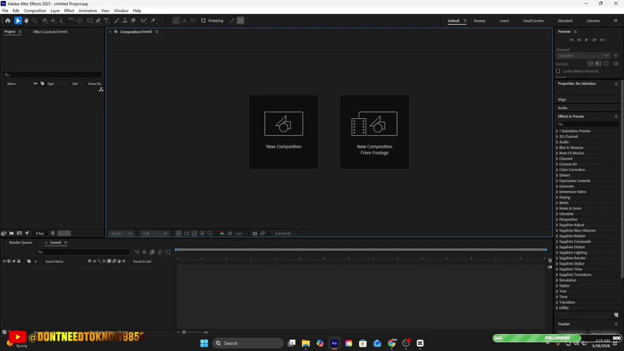Open the Full resolution dropdown
624x351 pixels.
(x=155, y=234)
